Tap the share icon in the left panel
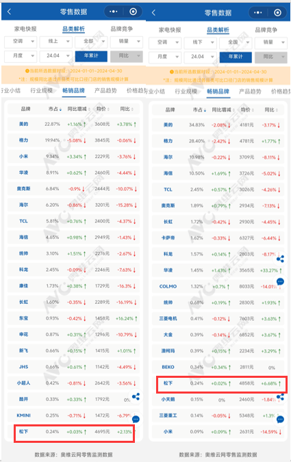 point(136,396)
